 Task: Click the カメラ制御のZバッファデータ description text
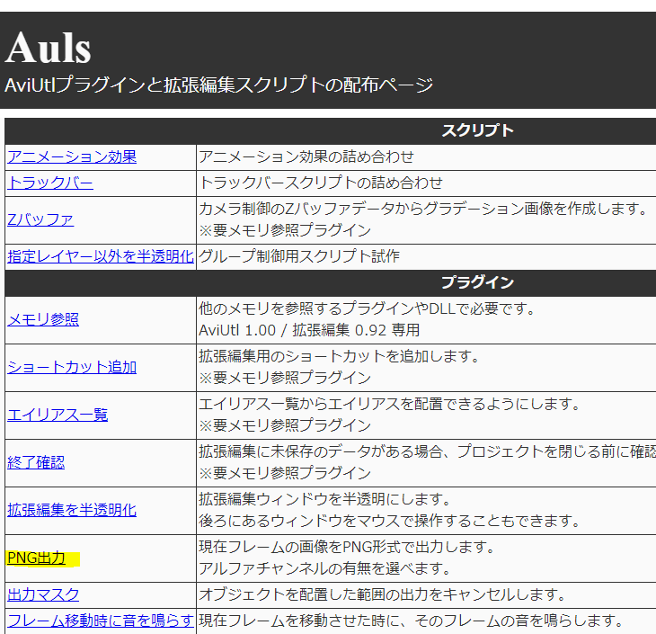point(423,209)
